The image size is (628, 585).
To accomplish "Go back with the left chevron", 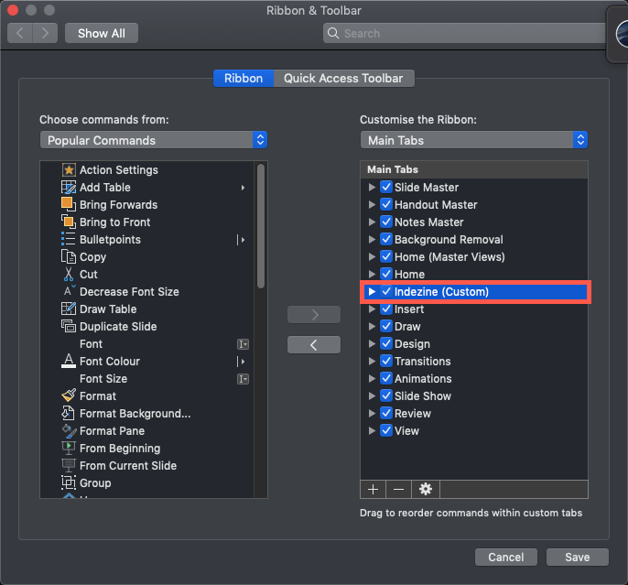I will [19, 33].
